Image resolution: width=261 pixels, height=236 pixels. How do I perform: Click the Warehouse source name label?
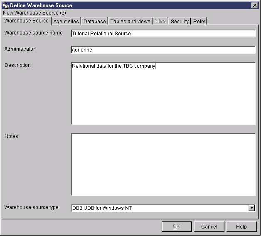click(34, 33)
